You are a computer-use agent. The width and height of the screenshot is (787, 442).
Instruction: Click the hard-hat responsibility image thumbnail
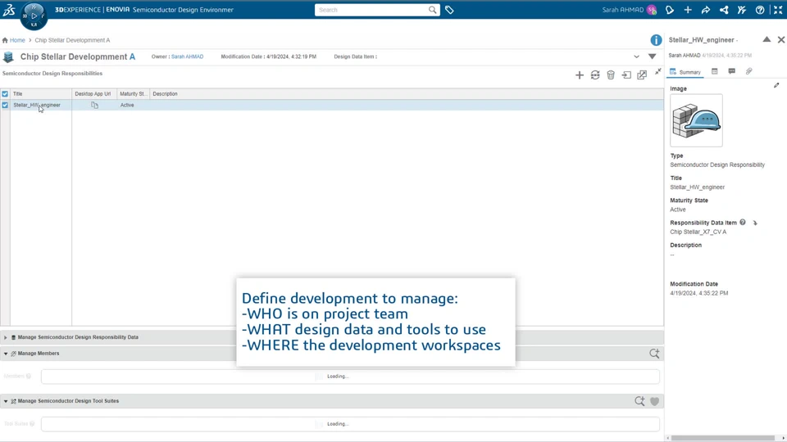click(x=696, y=120)
